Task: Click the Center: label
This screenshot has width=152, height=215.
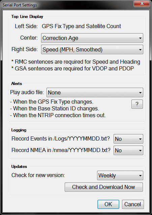Action: pos(29,38)
